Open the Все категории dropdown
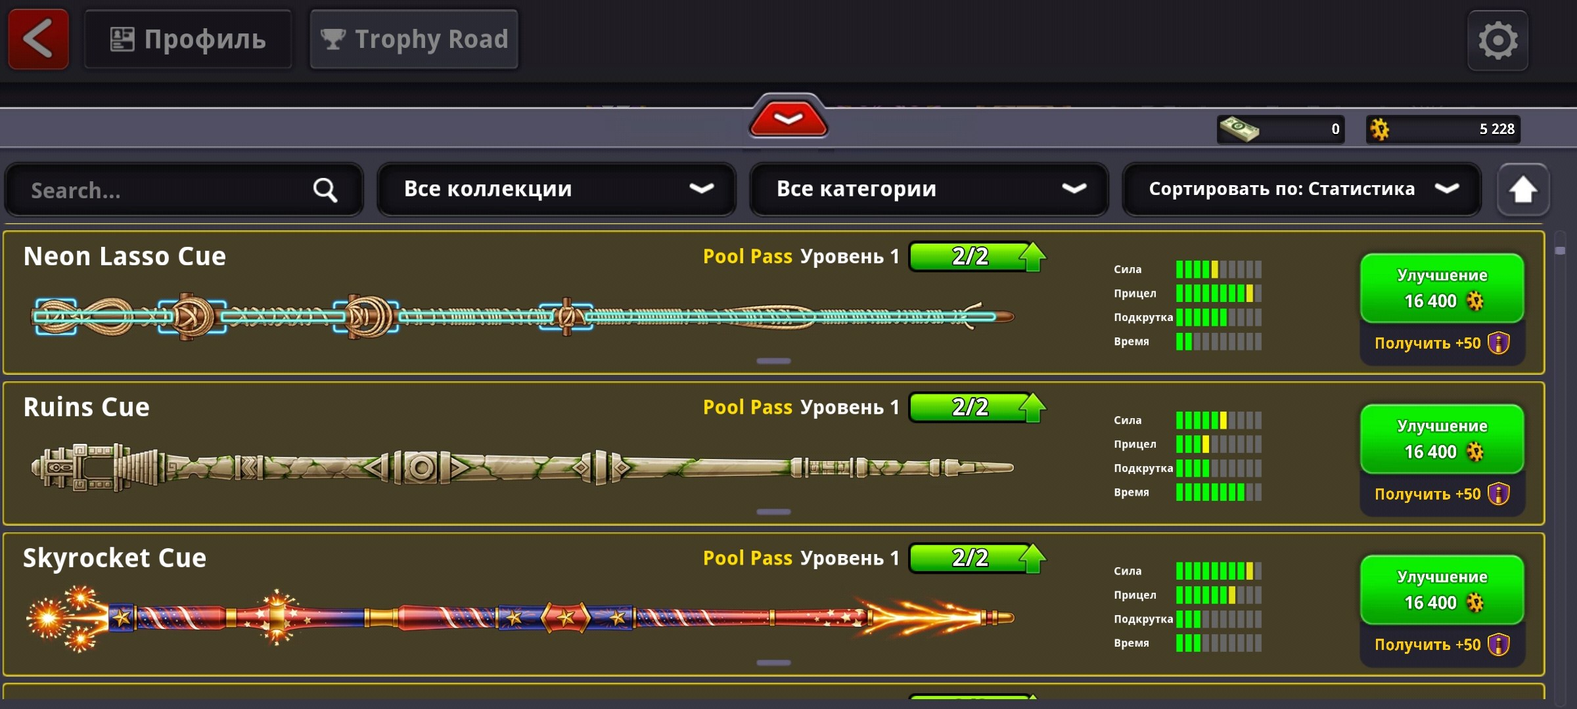 [928, 189]
